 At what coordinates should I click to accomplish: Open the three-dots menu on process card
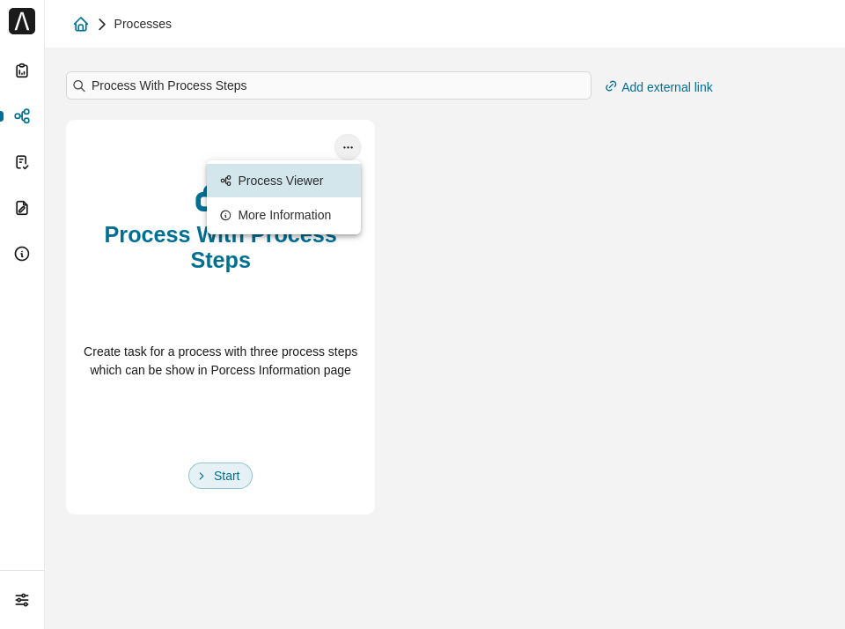click(349, 147)
